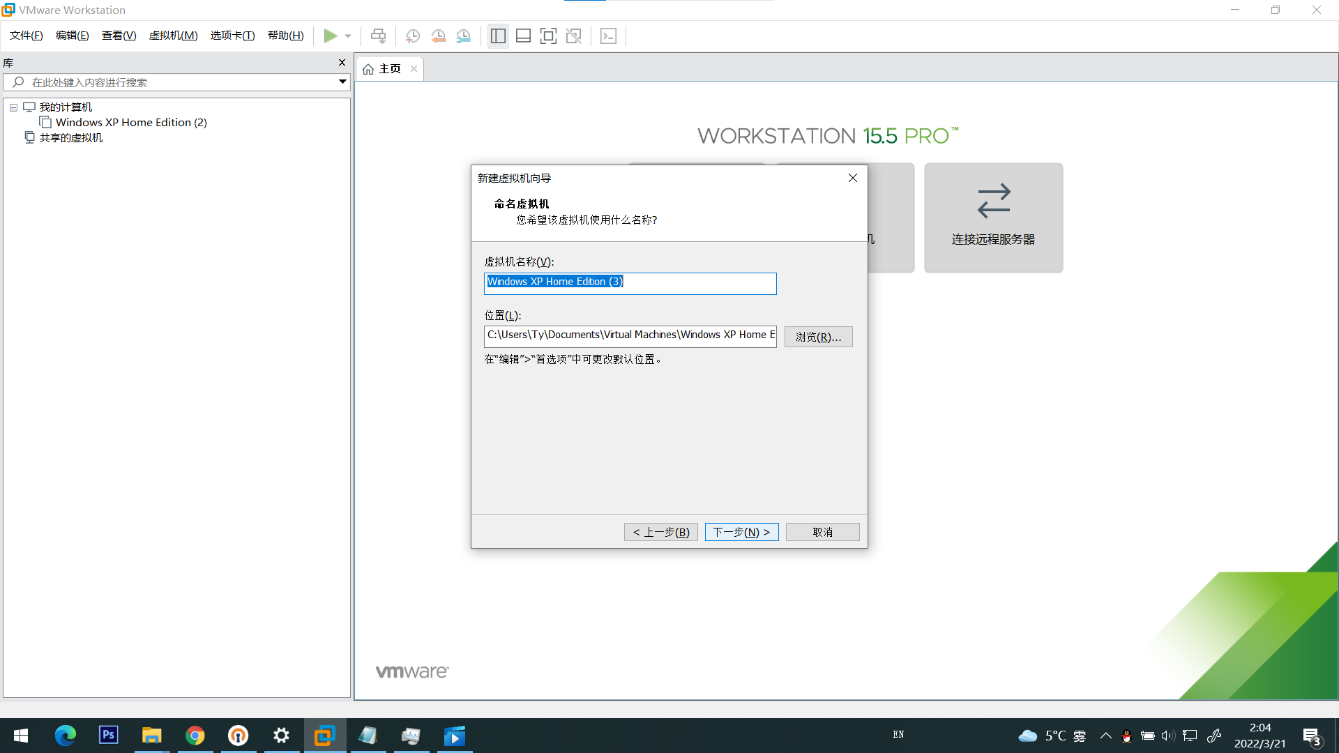The height and width of the screenshot is (753, 1339).
Task: Click the send Ctrl+Alt+Del toolbar icon
Action: click(x=378, y=36)
